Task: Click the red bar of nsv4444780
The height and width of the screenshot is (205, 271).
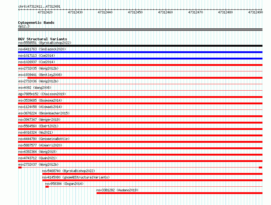Action: pyautogui.click(x=140, y=142)
